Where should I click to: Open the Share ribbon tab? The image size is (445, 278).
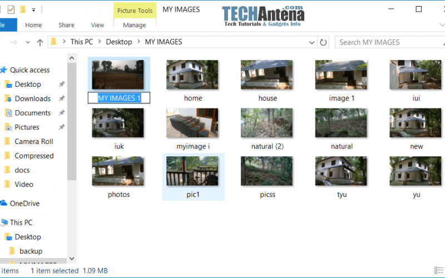pyautogui.click(x=66, y=25)
